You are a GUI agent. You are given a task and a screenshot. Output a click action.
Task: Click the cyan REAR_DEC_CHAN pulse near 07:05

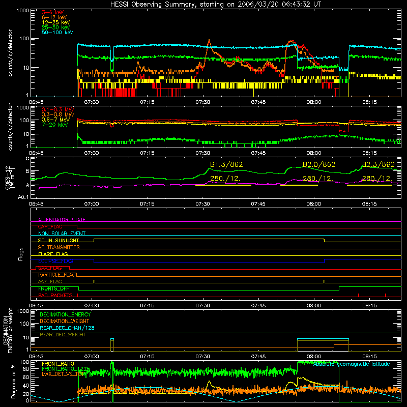112,339
